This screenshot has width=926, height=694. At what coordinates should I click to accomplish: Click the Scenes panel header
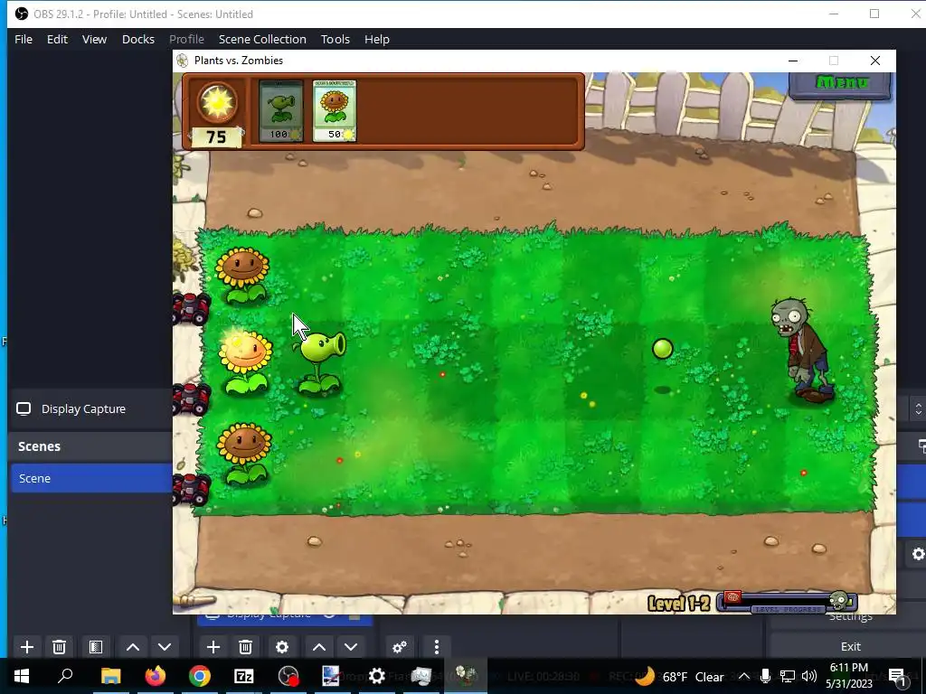tap(39, 446)
